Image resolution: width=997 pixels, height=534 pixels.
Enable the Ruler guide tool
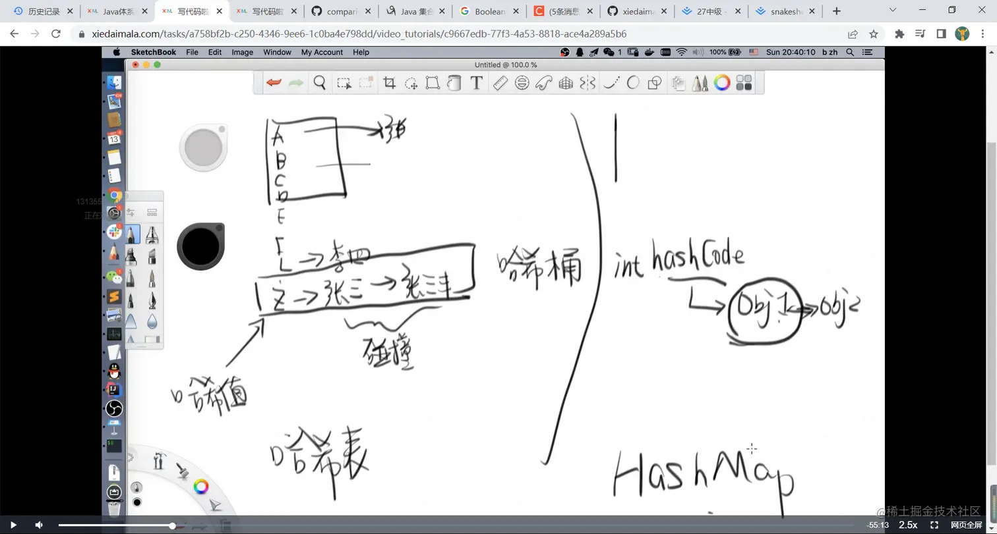point(500,83)
